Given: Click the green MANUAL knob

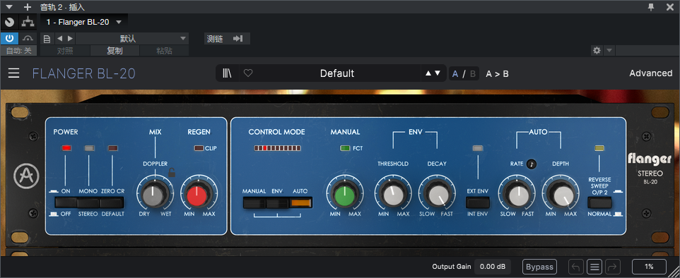Looking at the screenshot, I should point(345,195).
